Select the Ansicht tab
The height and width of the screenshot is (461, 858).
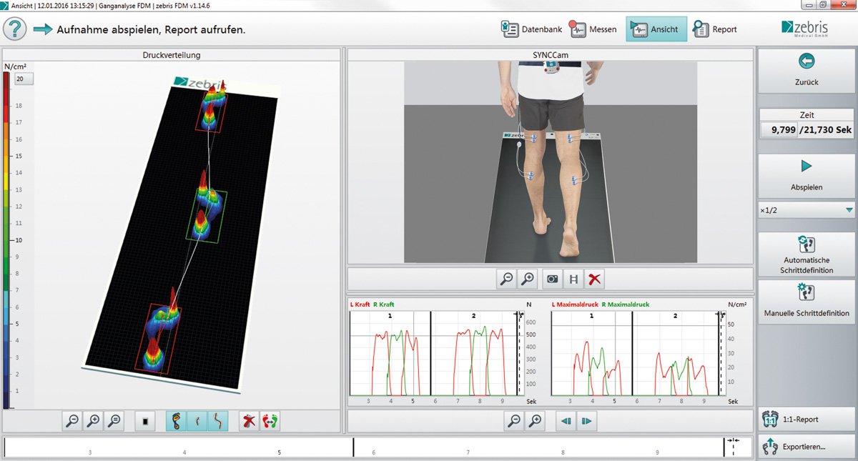coord(656,29)
